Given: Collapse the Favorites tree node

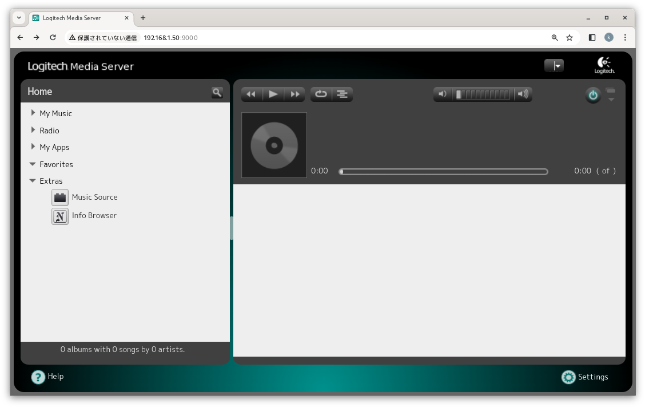Looking at the screenshot, I should pyautogui.click(x=33, y=164).
